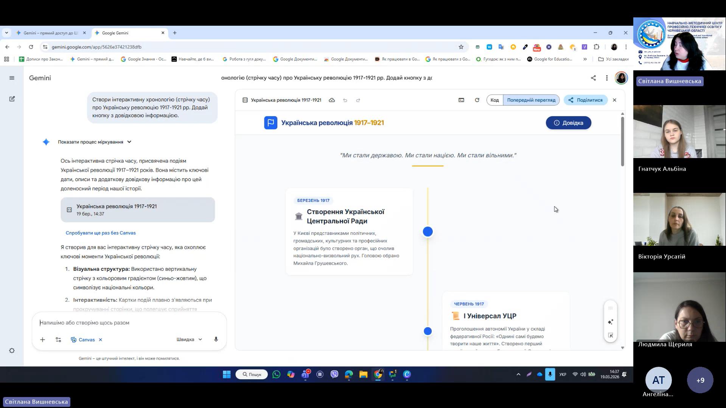Open Gemini settings gear icon
Image resolution: width=726 pixels, height=408 pixels.
(12, 351)
